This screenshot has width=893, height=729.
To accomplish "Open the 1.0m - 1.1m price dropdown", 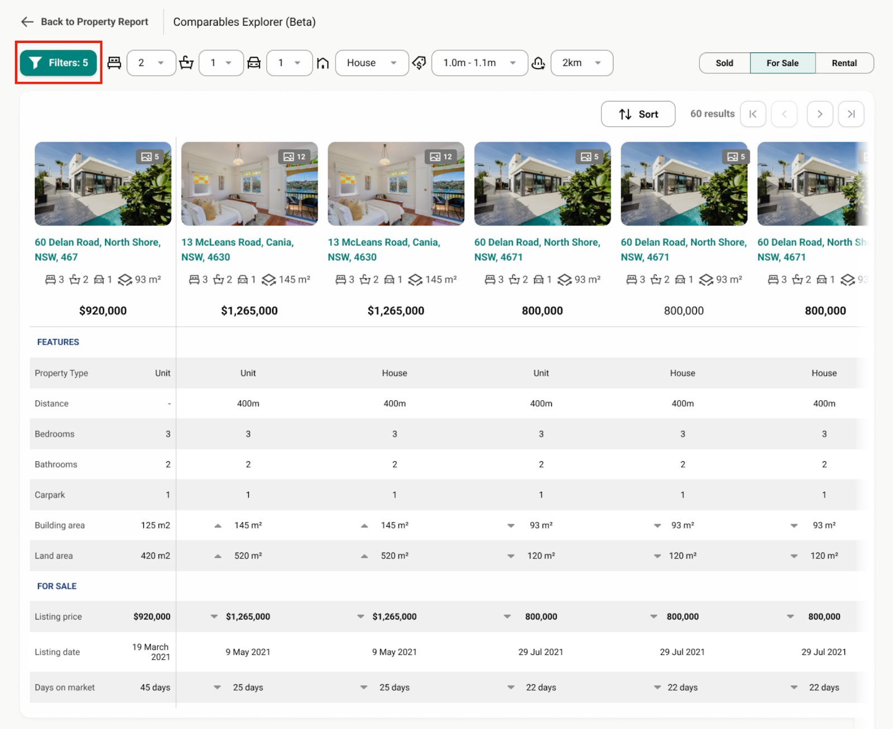I will (479, 63).
